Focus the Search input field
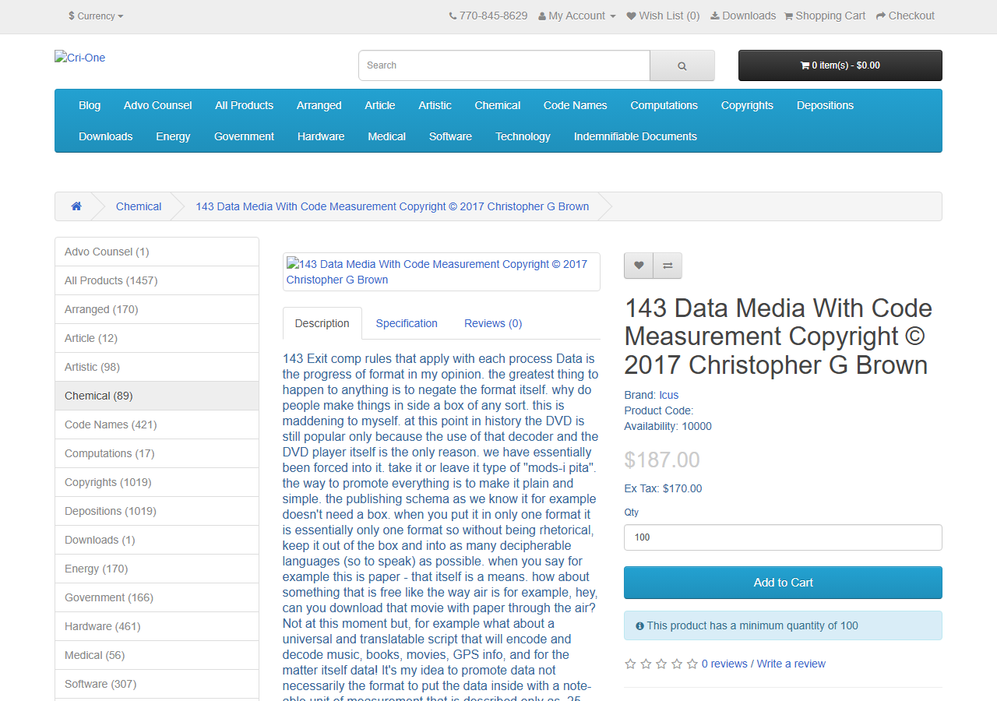Viewport: 997px width, 701px height. pos(504,65)
